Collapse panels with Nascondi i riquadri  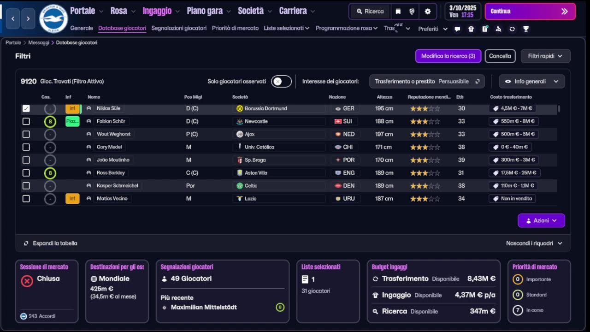point(534,243)
